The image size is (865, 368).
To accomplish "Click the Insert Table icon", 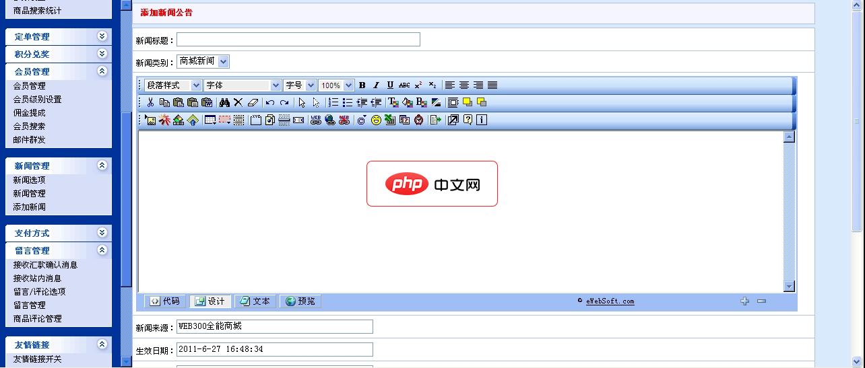I will [210, 120].
